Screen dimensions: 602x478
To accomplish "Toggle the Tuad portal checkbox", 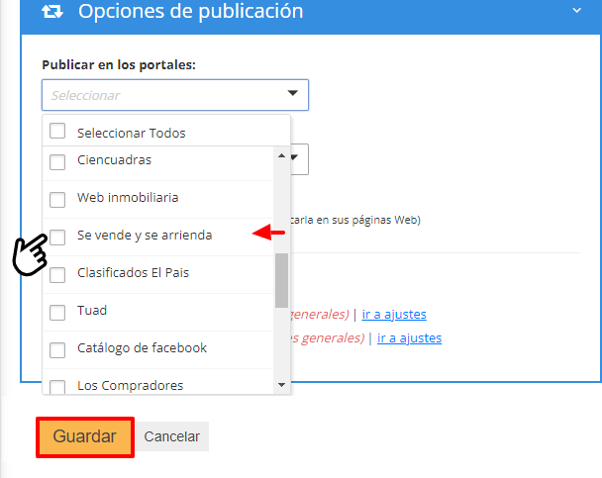I will [57, 311].
